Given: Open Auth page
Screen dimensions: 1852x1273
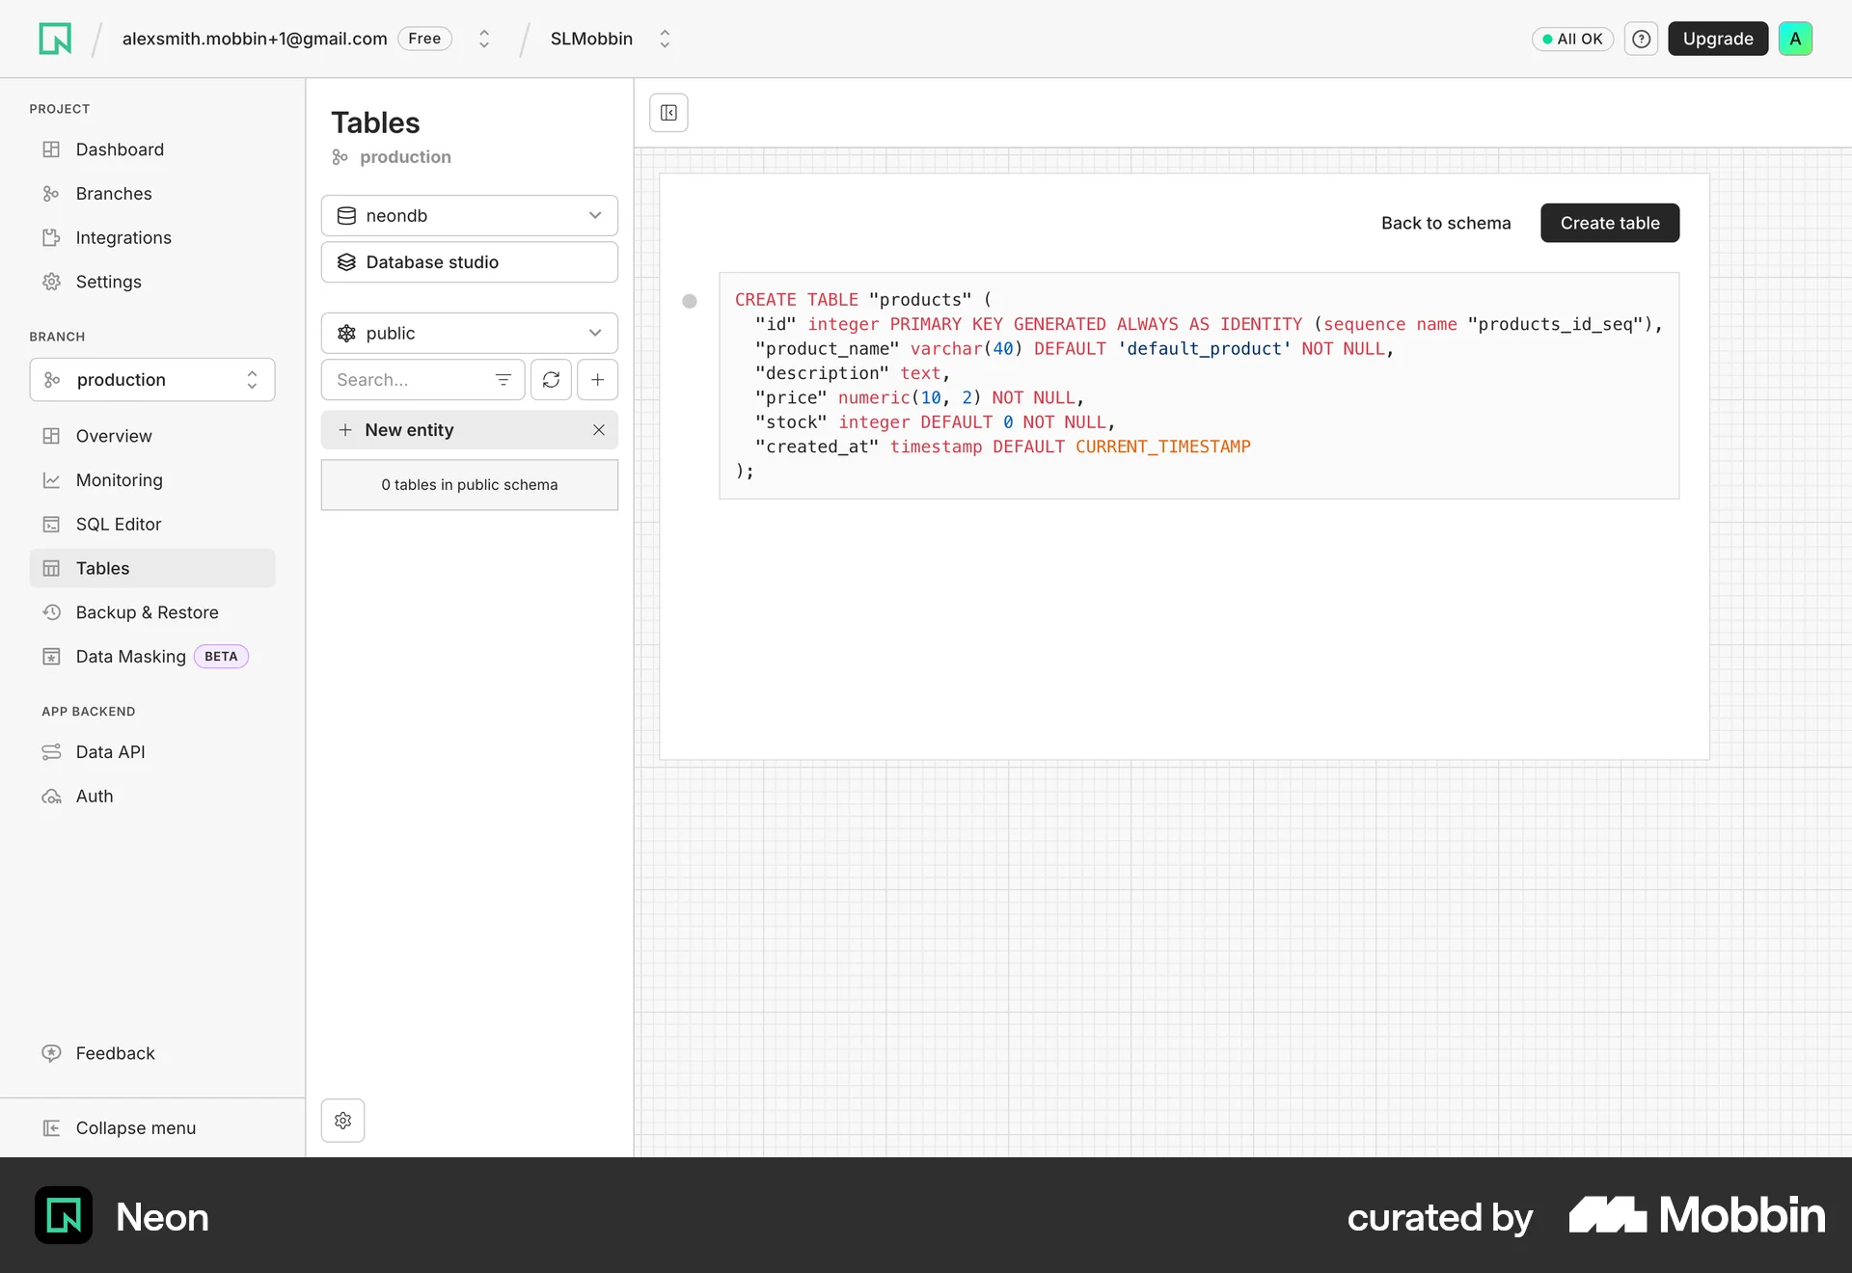Looking at the screenshot, I should pos(152,797).
